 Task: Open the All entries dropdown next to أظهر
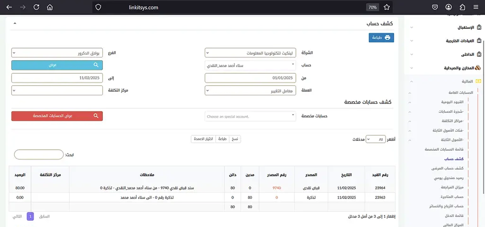(376, 139)
